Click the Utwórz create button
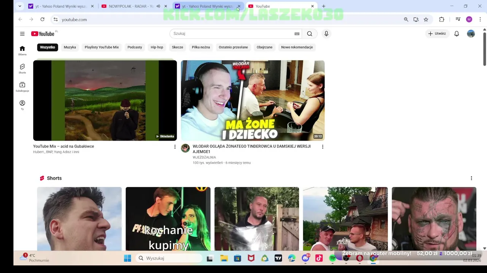This screenshot has width=487, height=273. click(437, 34)
